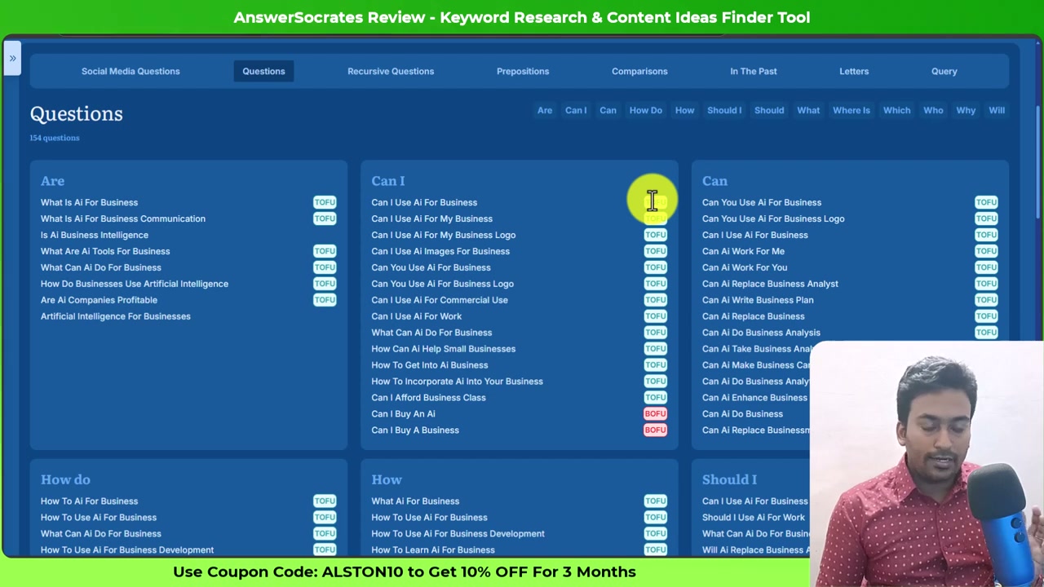Click 'How To Incorporate Ai Into Your Business'

click(x=457, y=382)
